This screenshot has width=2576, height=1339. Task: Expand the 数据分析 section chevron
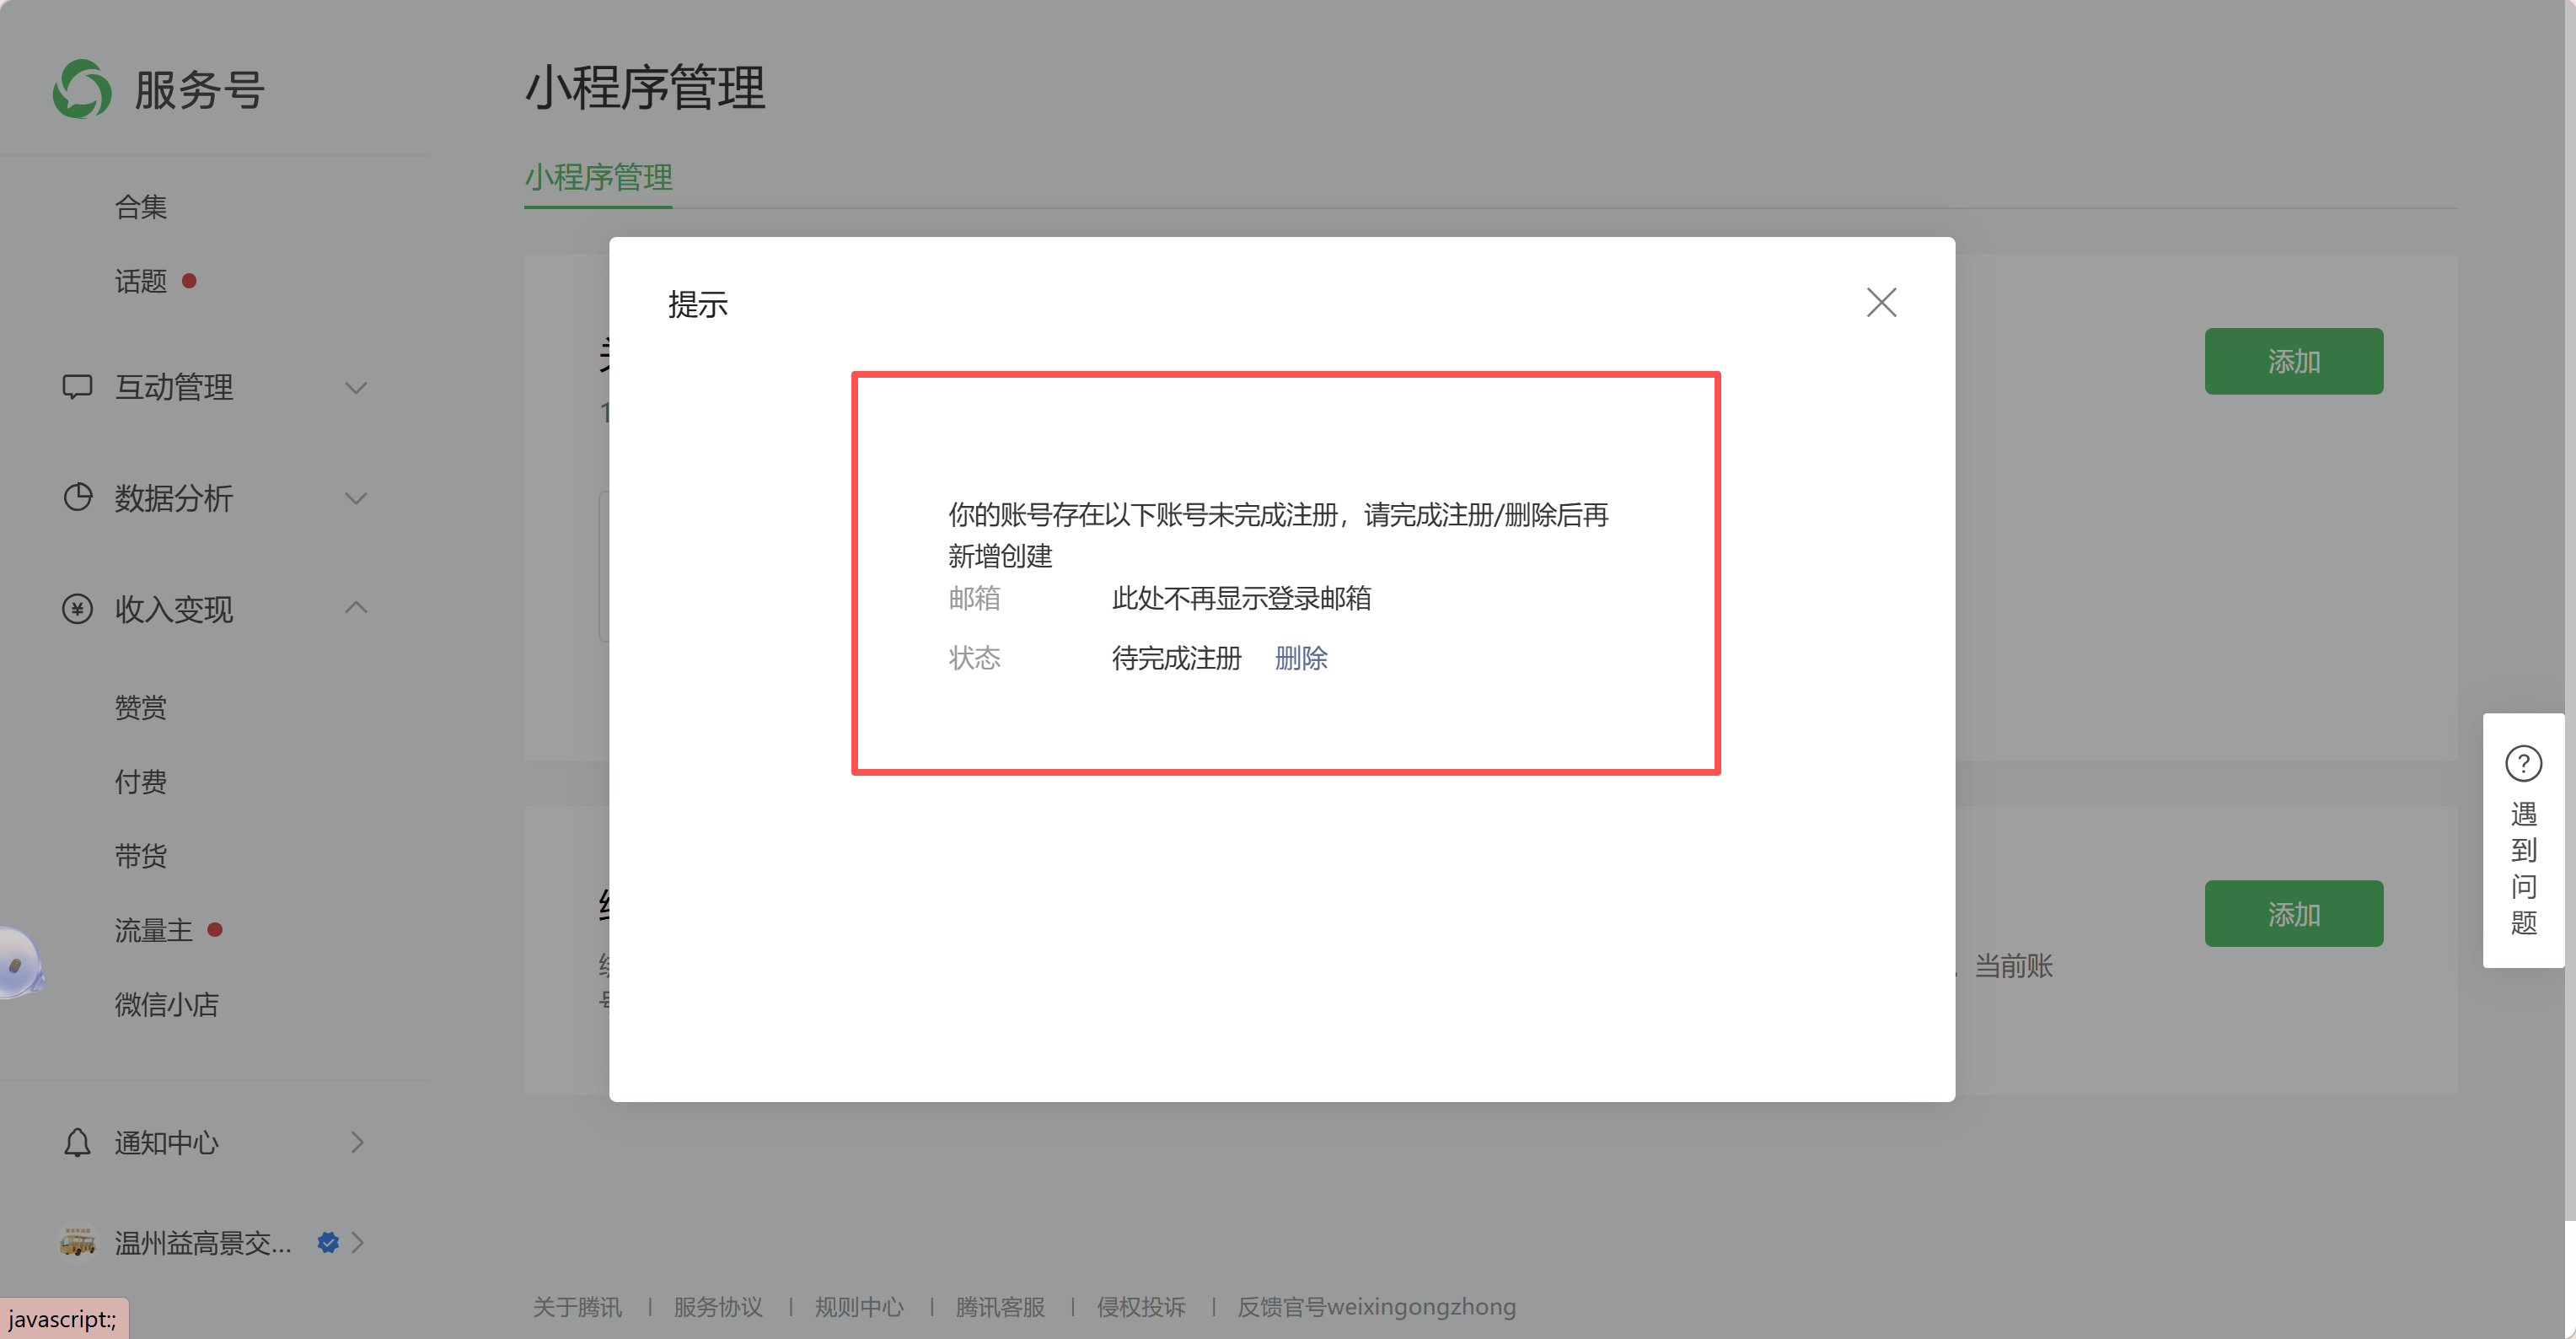tap(356, 497)
